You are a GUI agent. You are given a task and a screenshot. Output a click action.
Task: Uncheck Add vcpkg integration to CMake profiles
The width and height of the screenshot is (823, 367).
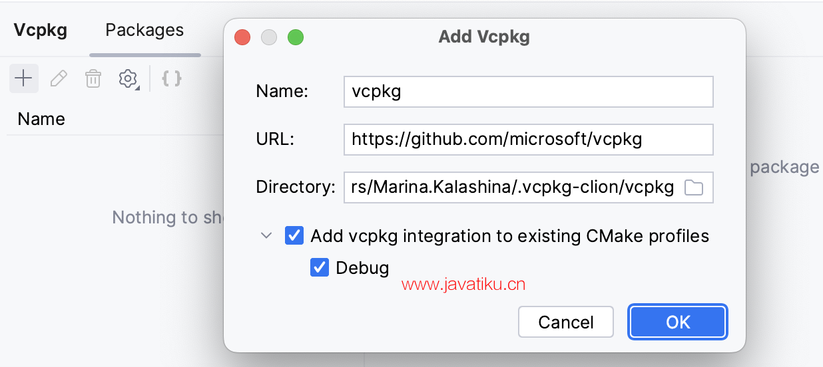(294, 235)
